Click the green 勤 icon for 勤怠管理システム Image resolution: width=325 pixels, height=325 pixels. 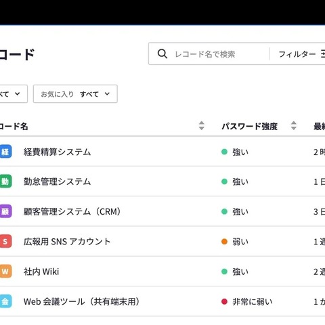5,181
